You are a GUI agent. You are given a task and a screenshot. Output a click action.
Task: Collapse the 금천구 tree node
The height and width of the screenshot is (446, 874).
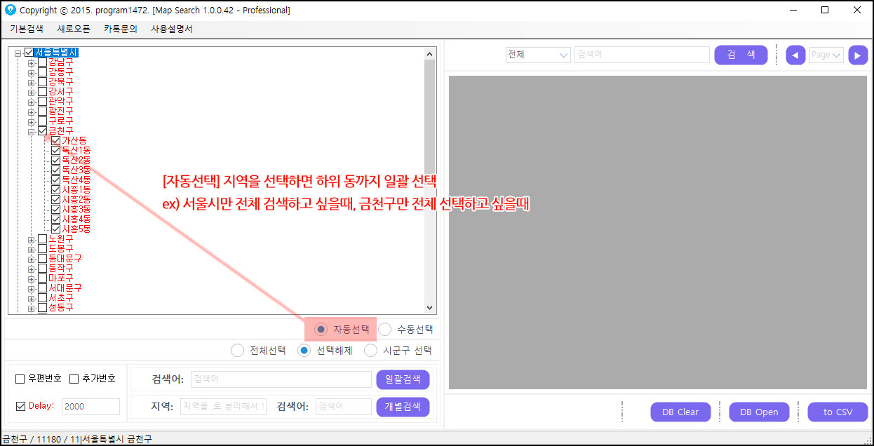coord(31,131)
